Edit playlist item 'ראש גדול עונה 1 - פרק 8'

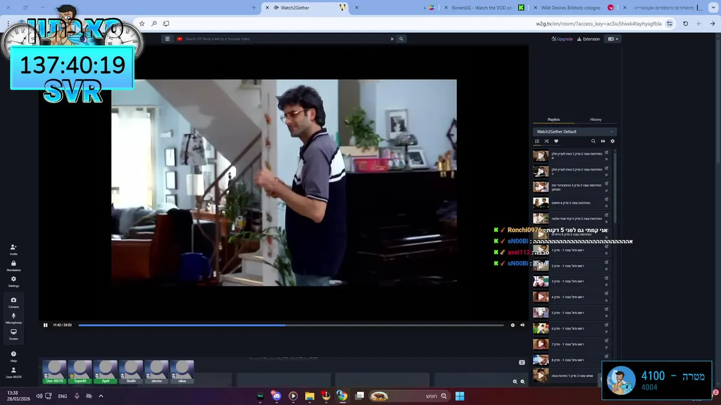click(x=607, y=356)
